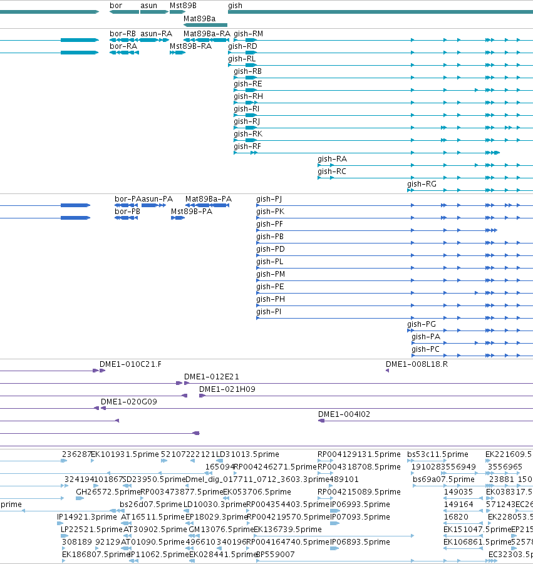Select the gish-RF transcript label
The height and width of the screenshot is (564, 533).
click(x=247, y=146)
